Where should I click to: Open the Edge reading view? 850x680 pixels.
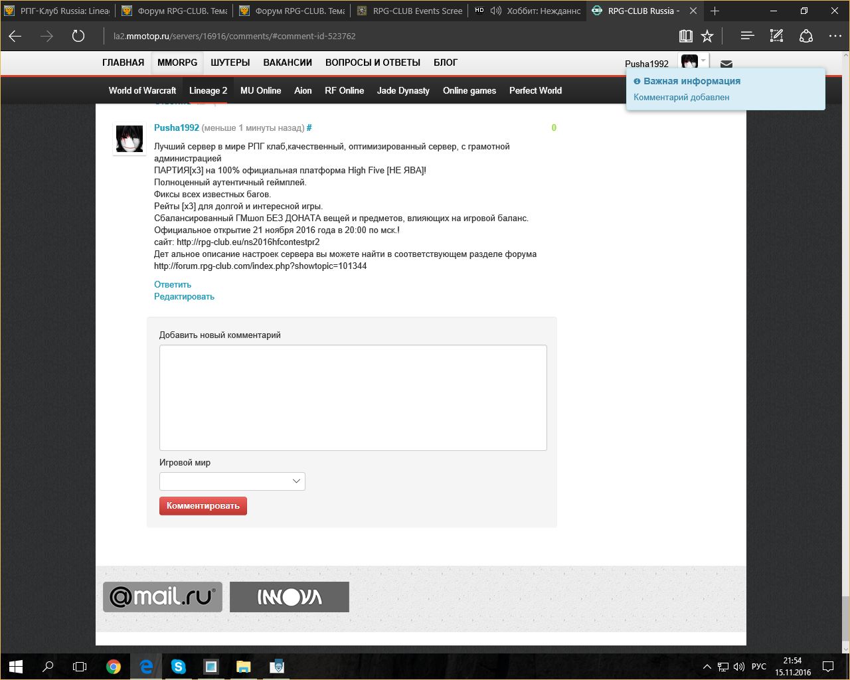point(686,37)
